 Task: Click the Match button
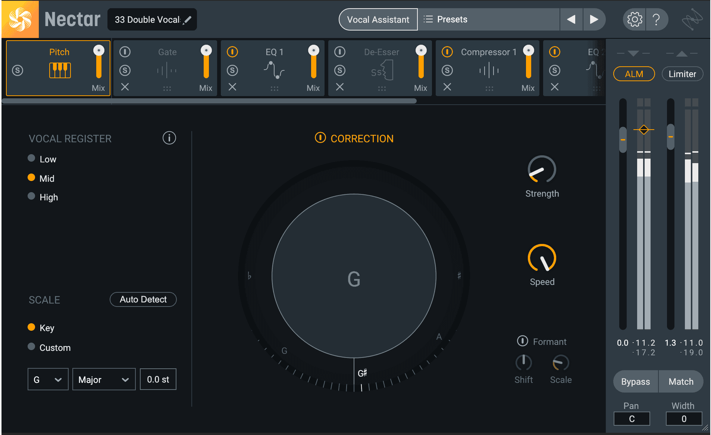click(681, 381)
